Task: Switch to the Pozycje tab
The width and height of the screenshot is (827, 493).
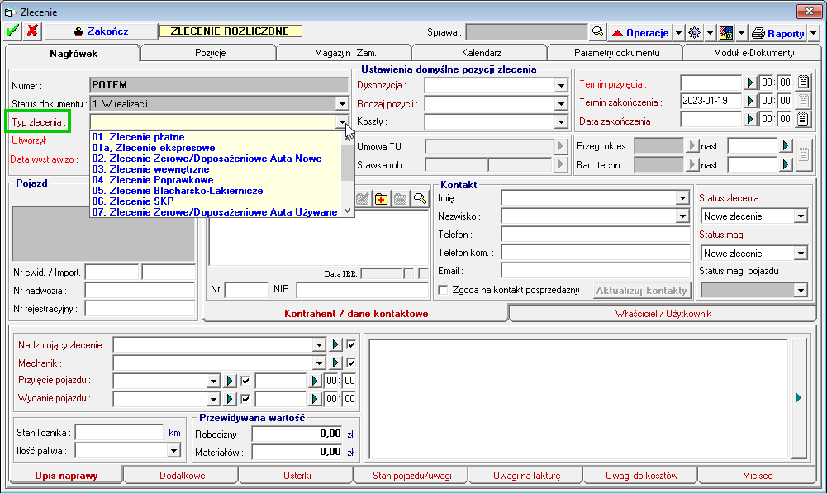Action: click(210, 53)
